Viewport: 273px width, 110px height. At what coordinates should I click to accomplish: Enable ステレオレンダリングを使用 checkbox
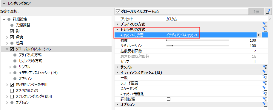point(12,96)
